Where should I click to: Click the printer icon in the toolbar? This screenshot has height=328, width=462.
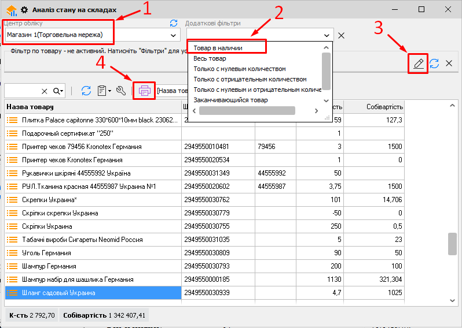144,91
